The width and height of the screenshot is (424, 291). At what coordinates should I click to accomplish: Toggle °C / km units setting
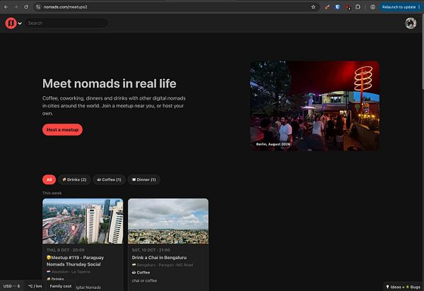point(35,286)
